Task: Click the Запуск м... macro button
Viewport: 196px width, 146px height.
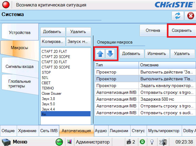Action: [78, 42]
